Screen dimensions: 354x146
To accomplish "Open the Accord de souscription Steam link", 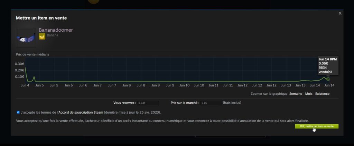I will [81, 112].
